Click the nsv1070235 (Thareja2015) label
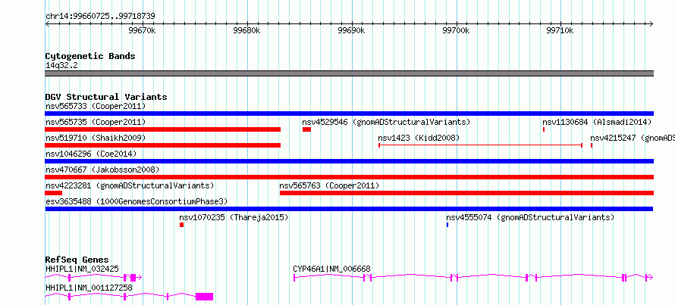 pos(234,217)
